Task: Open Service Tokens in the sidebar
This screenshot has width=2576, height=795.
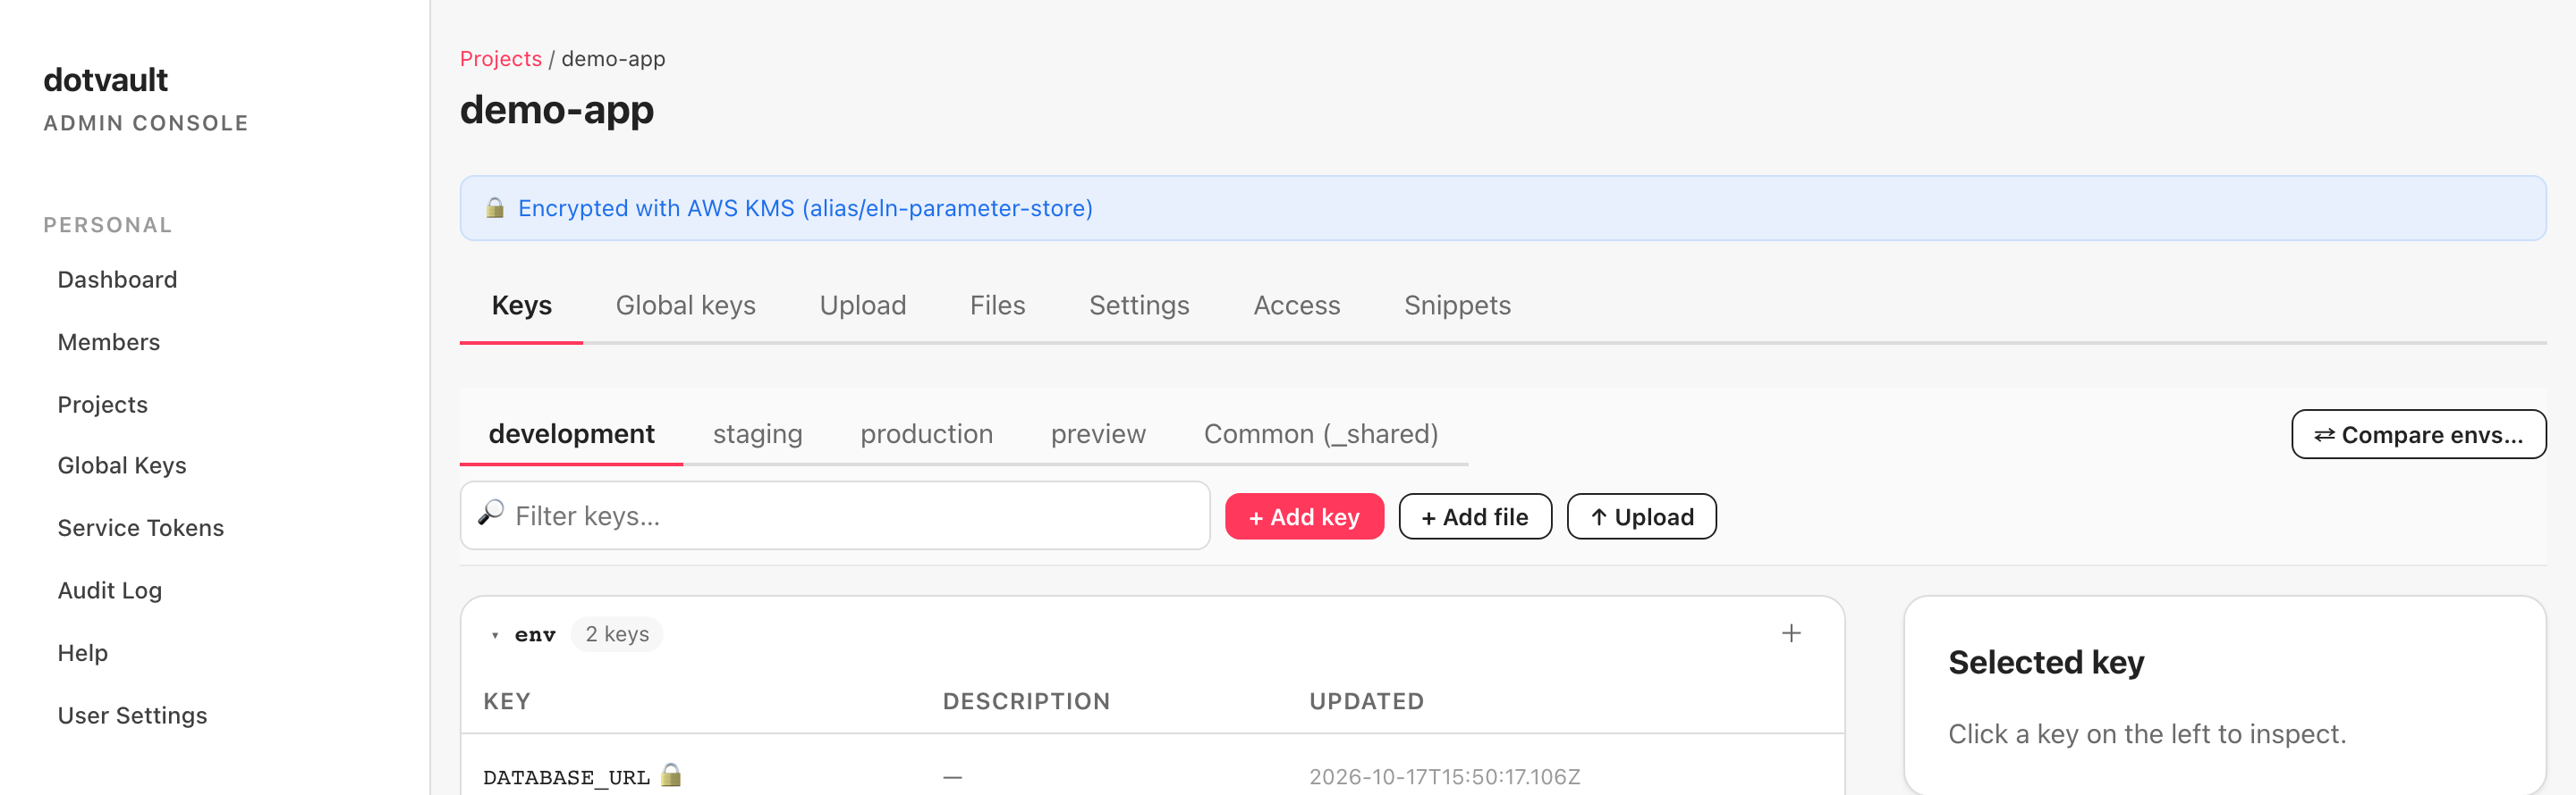Action: (140, 528)
